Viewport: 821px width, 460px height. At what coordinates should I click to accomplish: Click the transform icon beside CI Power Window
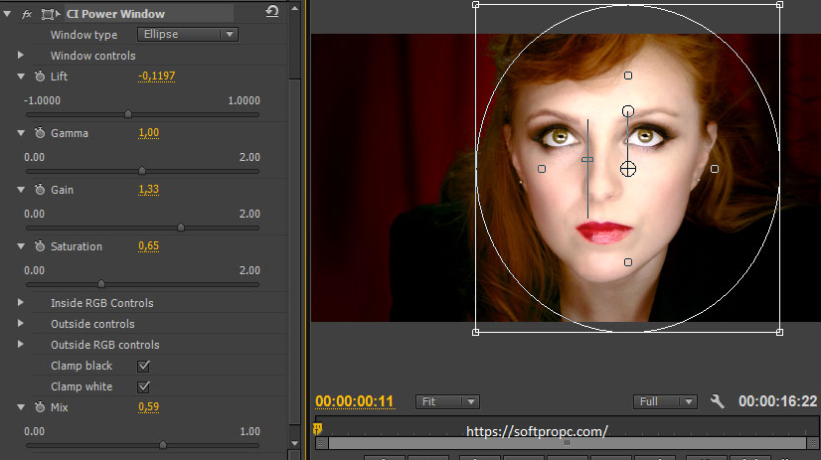pos(51,14)
